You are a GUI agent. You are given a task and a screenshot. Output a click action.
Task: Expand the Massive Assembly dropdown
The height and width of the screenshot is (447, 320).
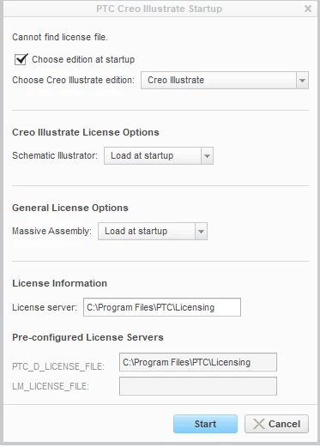tap(153, 231)
